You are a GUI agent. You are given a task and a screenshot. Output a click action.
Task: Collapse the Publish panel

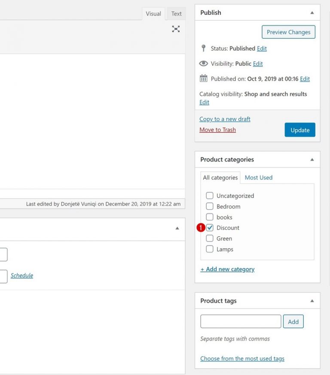312,13
